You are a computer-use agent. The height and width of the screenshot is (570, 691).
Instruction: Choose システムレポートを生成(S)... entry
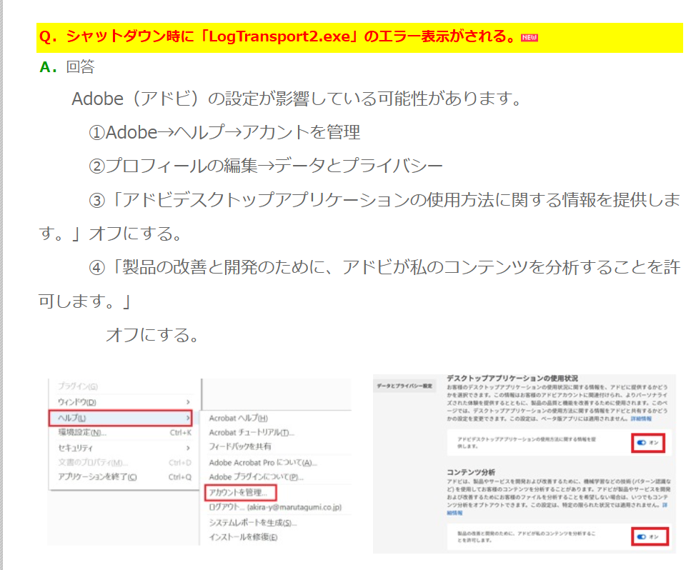(253, 523)
